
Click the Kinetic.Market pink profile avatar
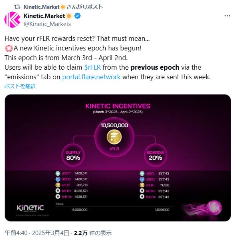coord(12,20)
